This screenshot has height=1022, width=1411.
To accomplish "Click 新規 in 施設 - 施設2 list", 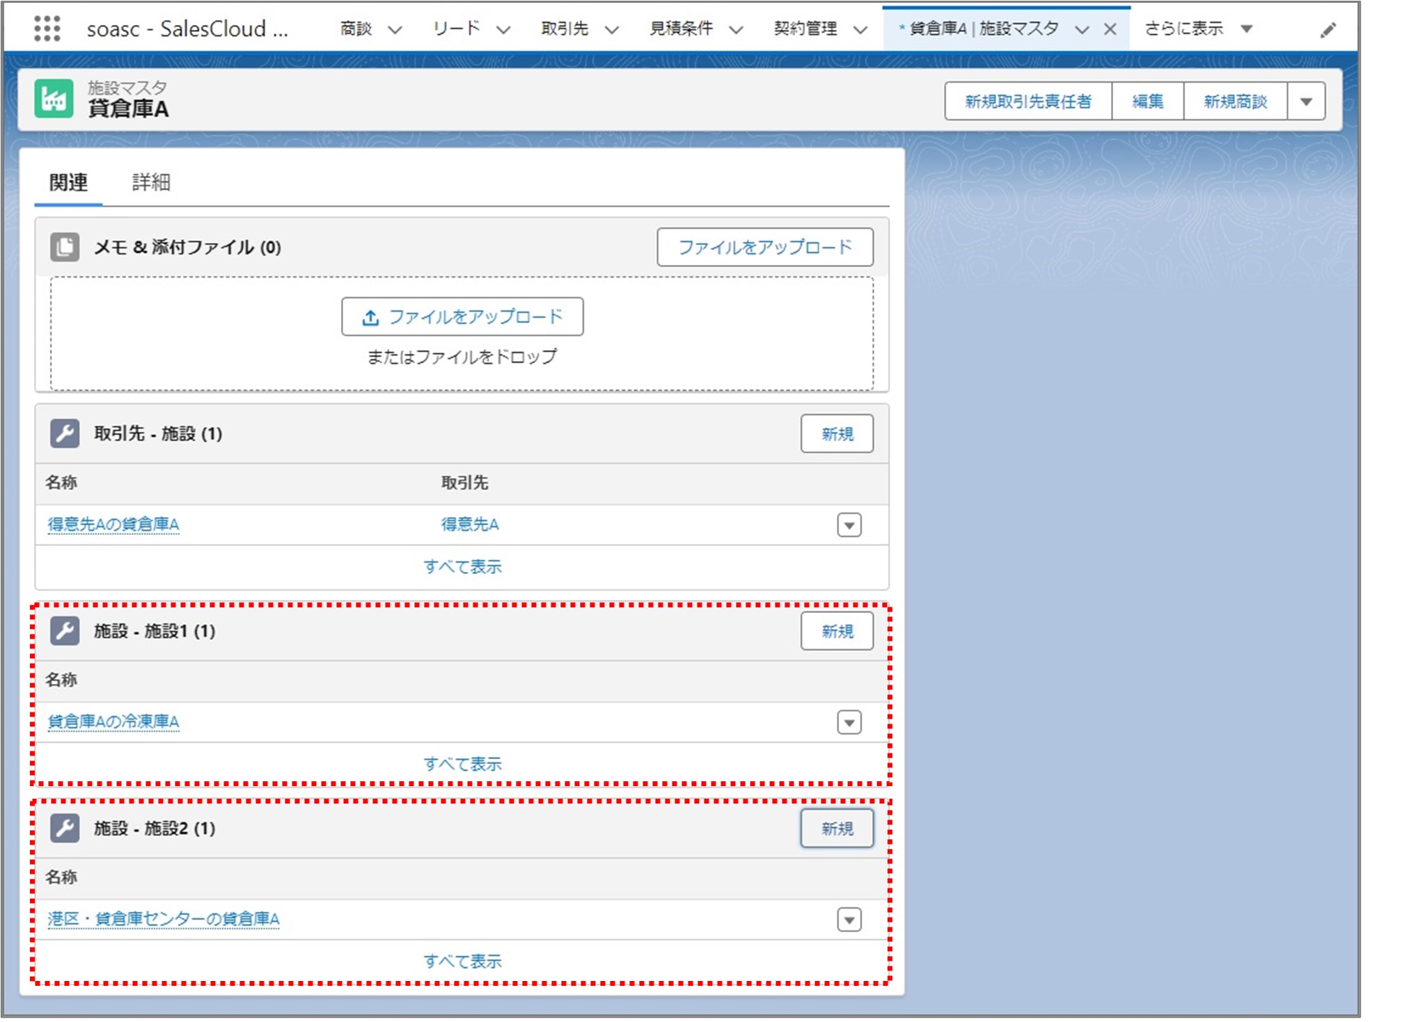I will pyautogui.click(x=837, y=829).
